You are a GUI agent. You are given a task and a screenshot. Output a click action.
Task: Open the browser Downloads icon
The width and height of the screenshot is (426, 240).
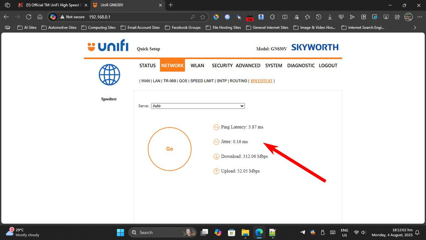[x=330, y=17]
